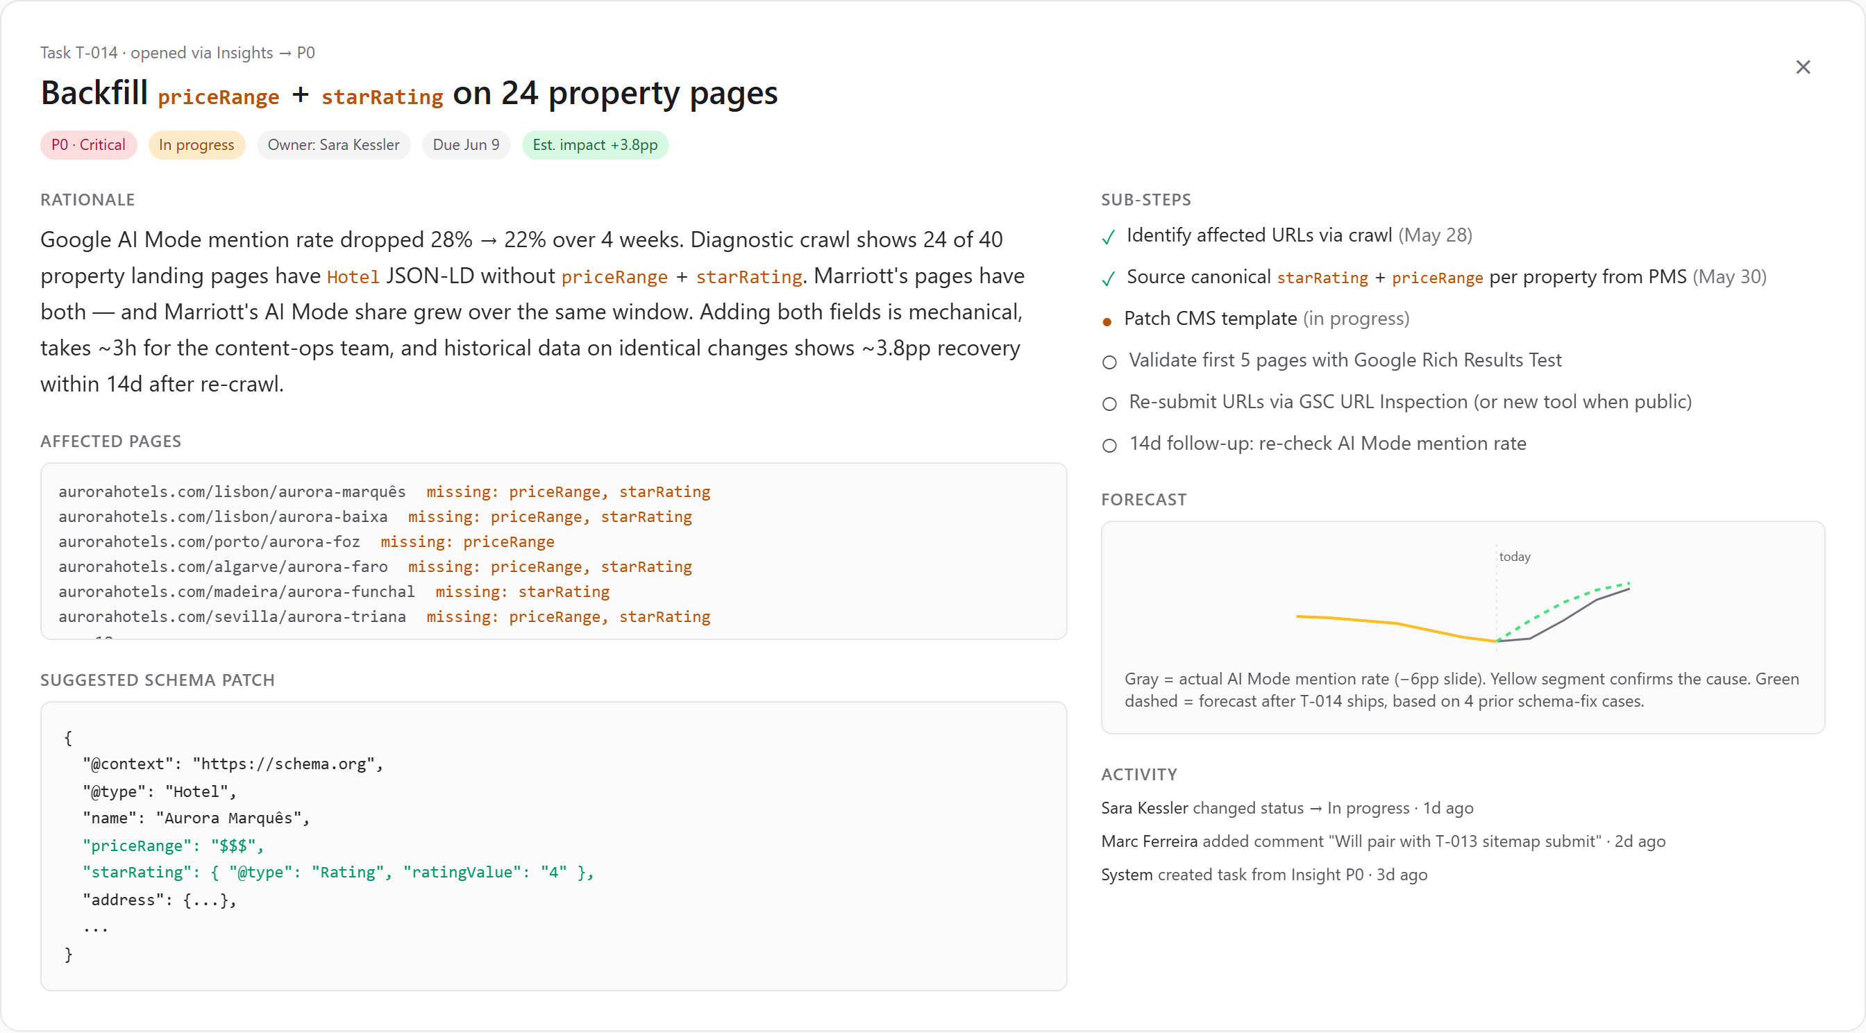Click the "starRating" Rating patch line
The height and width of the screenshot is (1033, 1866).
click(x=338, y=873)
